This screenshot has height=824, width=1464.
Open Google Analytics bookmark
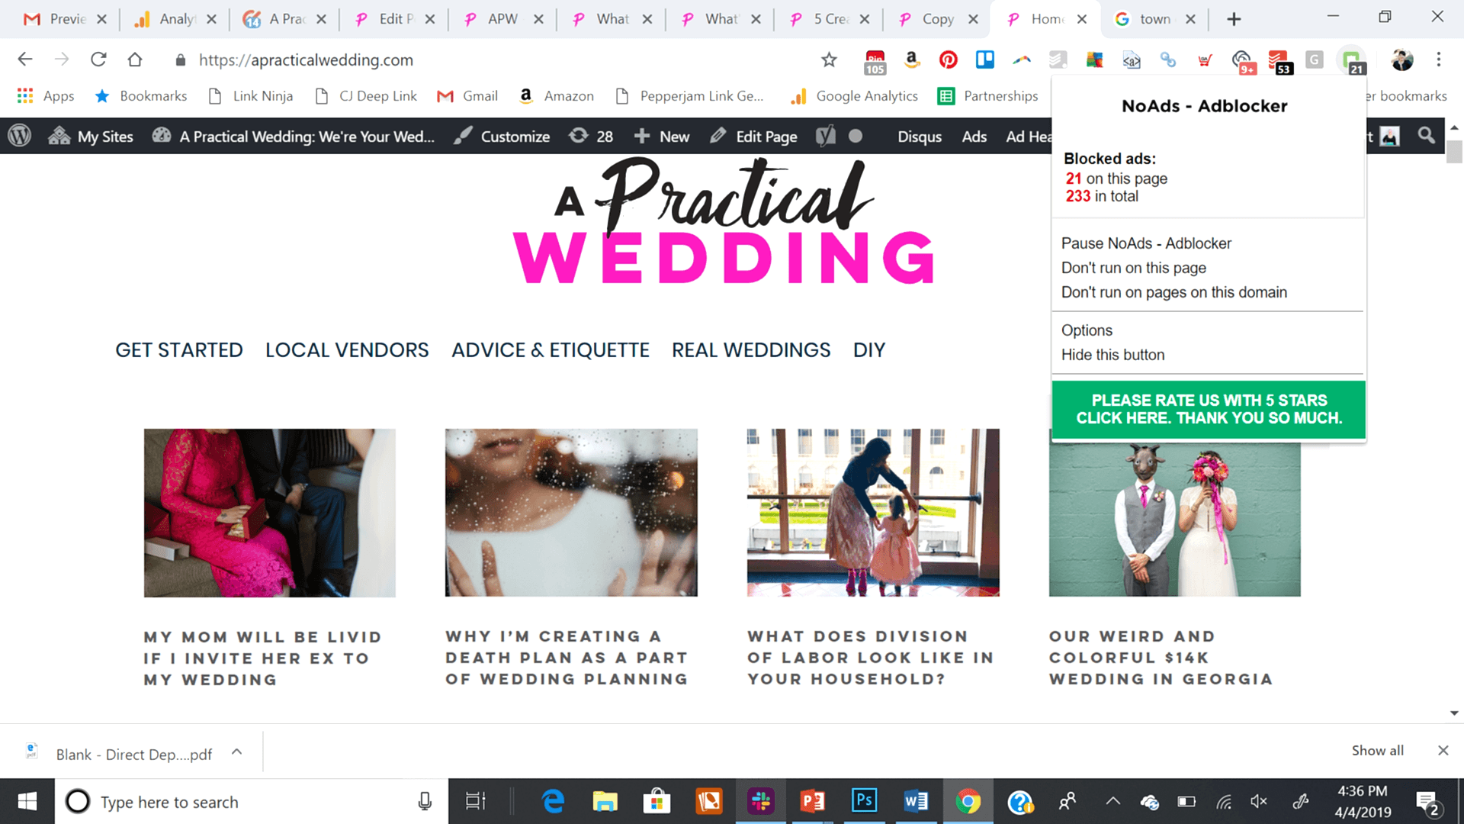[855, 96]
